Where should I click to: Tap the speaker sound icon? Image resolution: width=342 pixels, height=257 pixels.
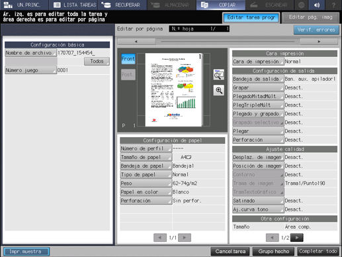point(317,5)
